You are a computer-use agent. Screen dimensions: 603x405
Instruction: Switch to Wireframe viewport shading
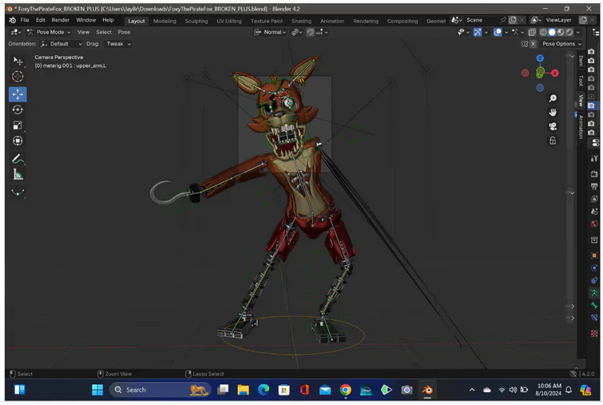[x=543, y=32]
